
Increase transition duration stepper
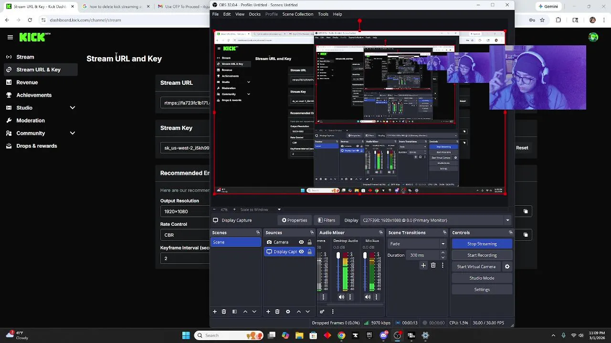pos(443,253)
